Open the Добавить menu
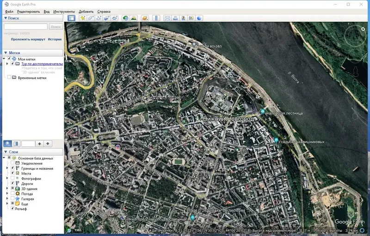This screenshot has height=236, width=370. coord(86,12)
